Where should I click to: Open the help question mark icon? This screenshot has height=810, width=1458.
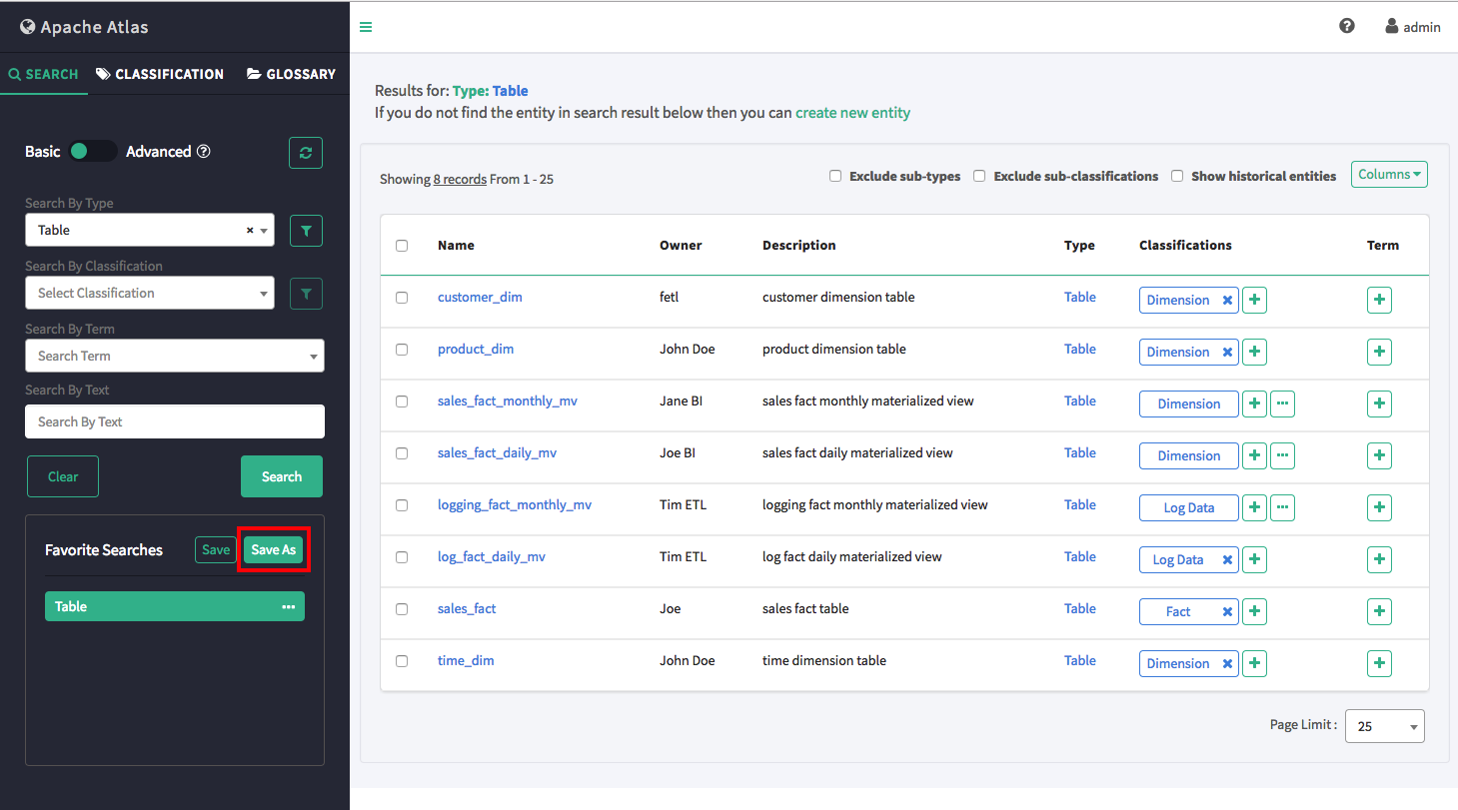click(x=1347, y=26)
